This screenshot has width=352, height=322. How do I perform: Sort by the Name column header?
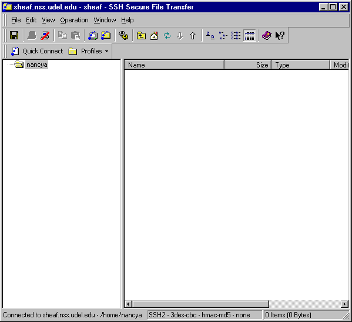(174, 65)
